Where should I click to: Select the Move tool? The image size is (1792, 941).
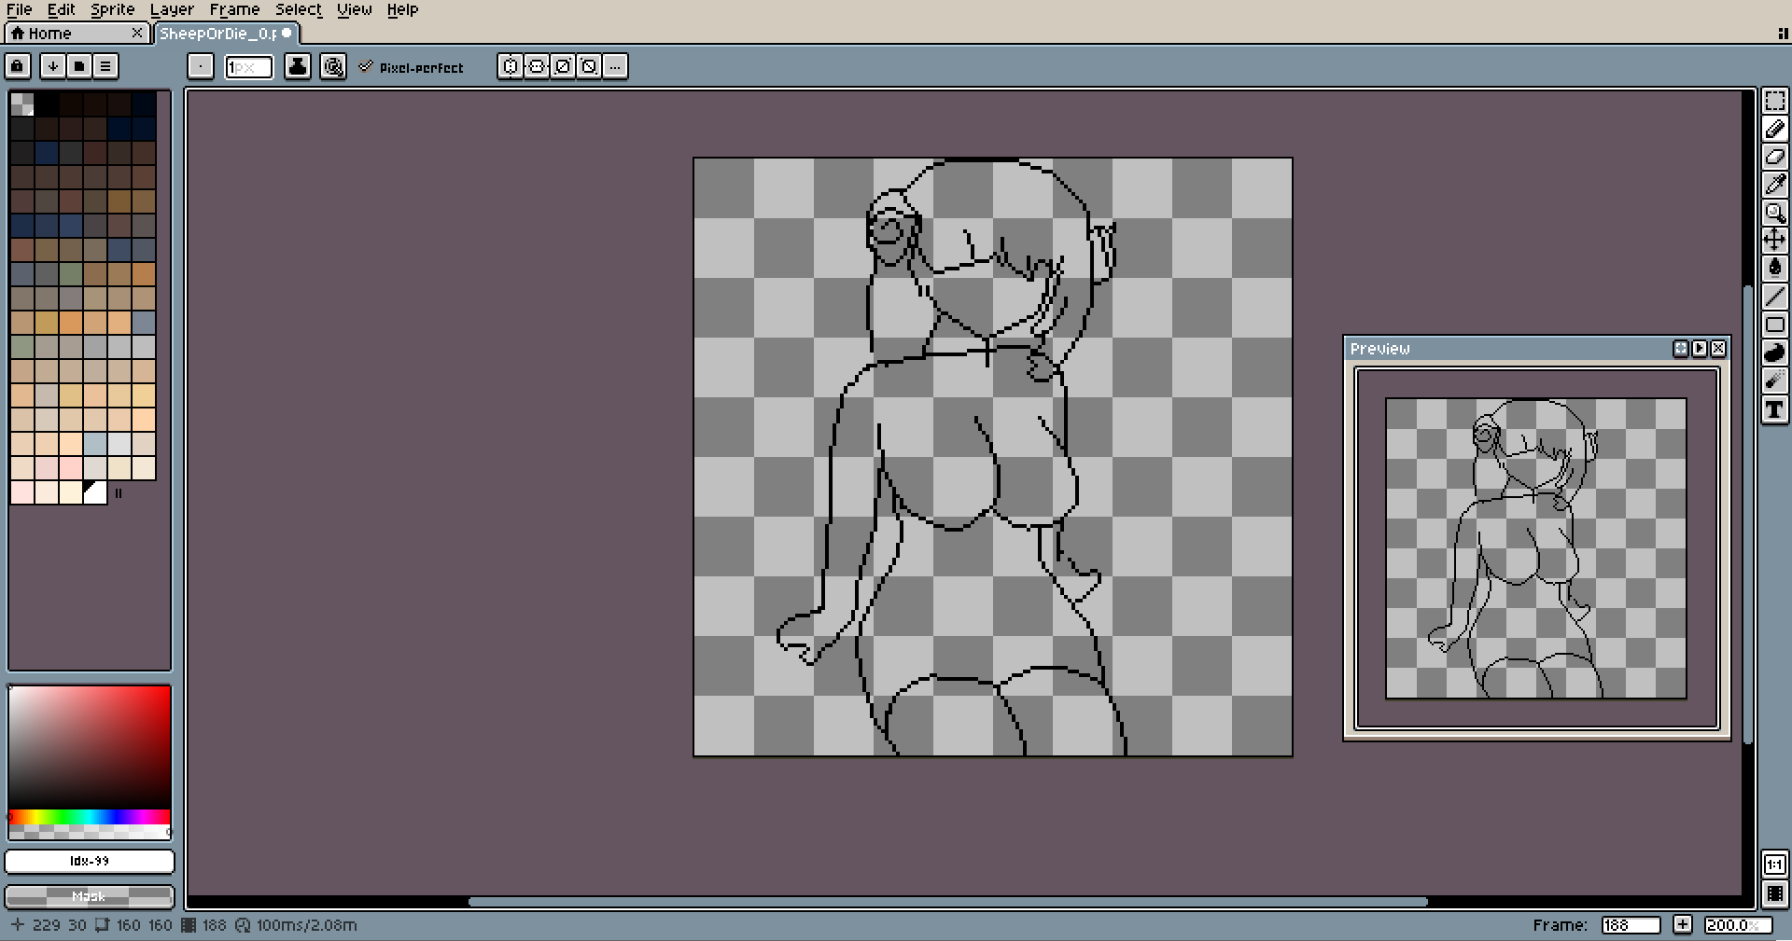(x=1774, y=241)
